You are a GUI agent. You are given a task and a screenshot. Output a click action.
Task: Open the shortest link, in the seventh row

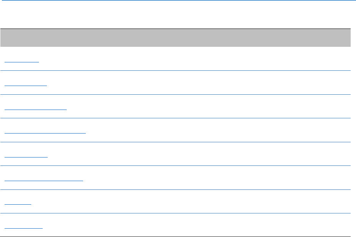18,203
